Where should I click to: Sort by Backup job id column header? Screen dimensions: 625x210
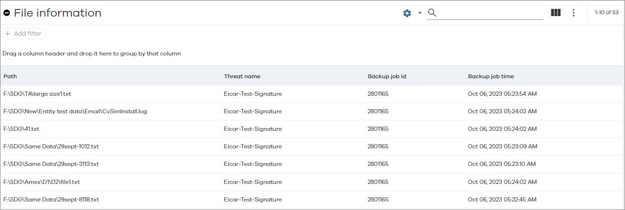tap(387, 76)
